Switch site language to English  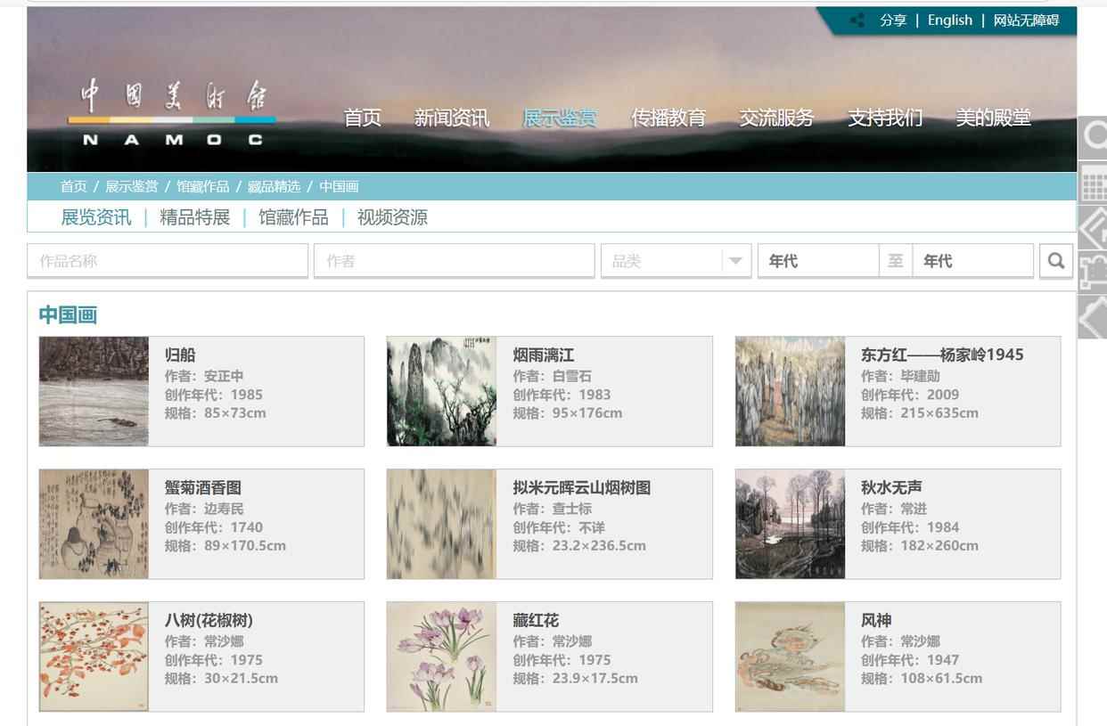click(949, 20)
